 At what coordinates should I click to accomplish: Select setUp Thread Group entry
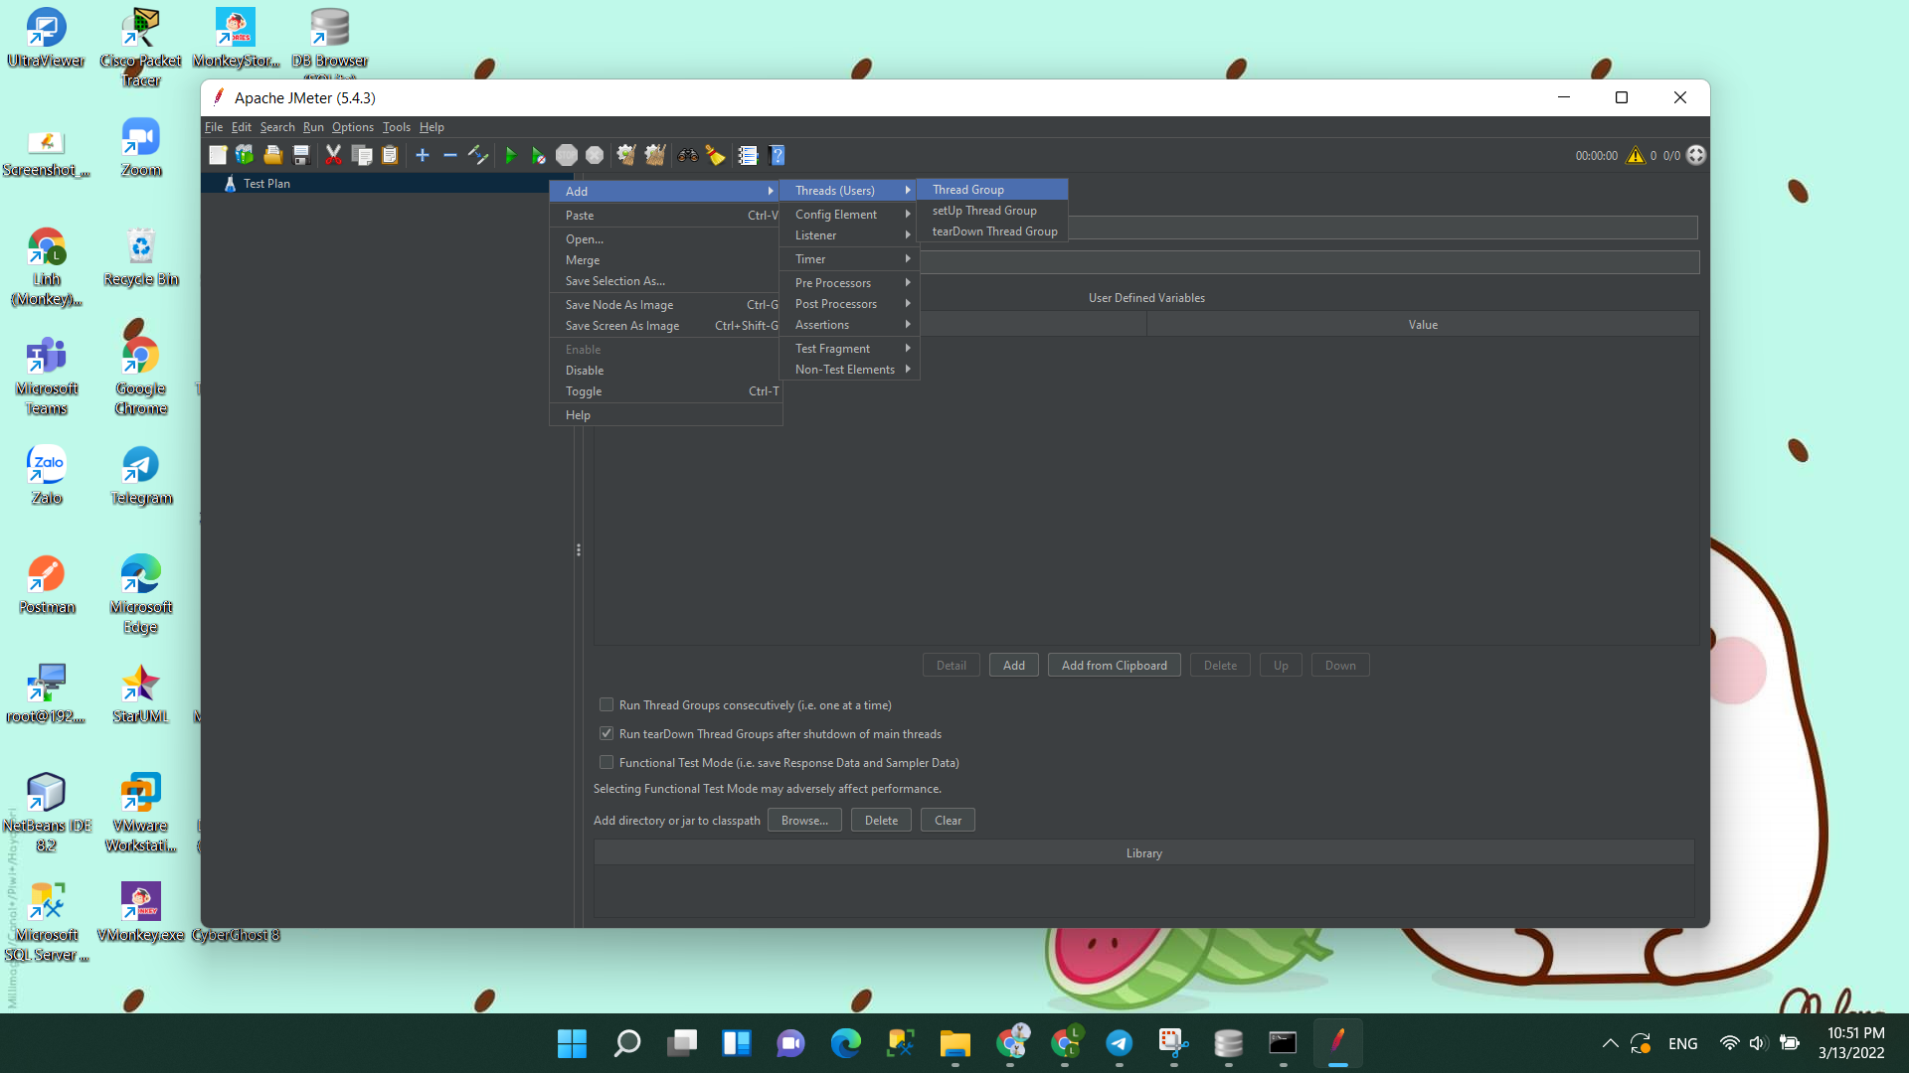992,210
